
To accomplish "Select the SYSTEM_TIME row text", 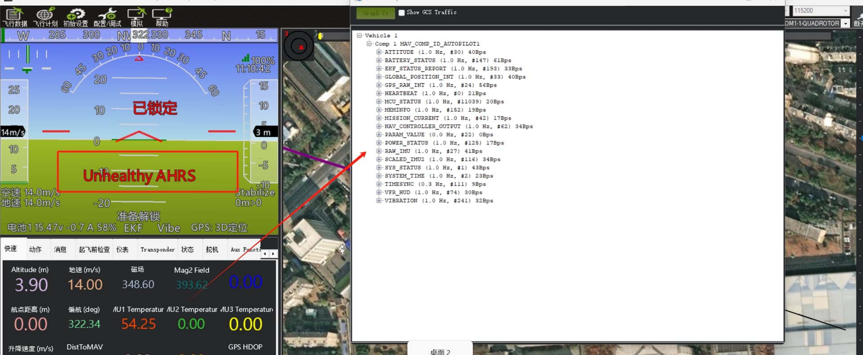I will pyautogui.click(x=439, y=176).
